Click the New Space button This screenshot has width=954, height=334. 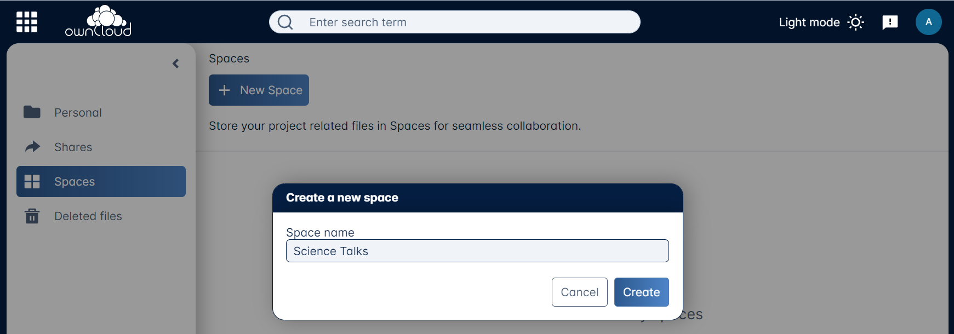(x=259, y=90)
